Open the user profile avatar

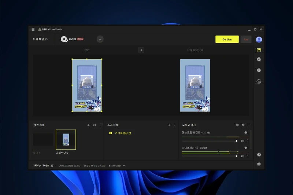259,40
